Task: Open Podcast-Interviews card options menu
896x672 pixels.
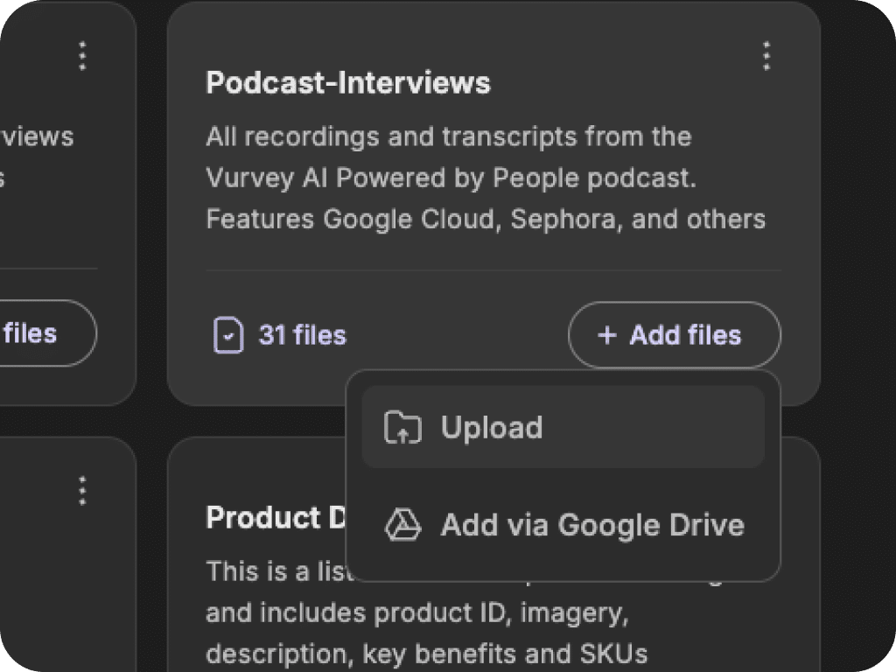Action: click(766, 56)
